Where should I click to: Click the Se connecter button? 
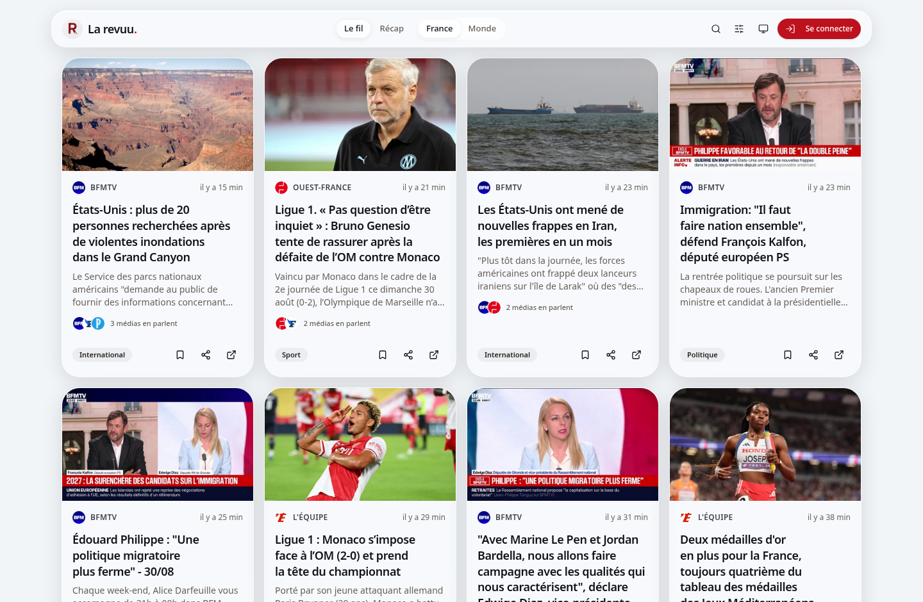(x=819, y=29)
